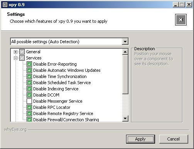
Task: Uncheck Disable Automatic Windows Updates
Action: (29, 70)
